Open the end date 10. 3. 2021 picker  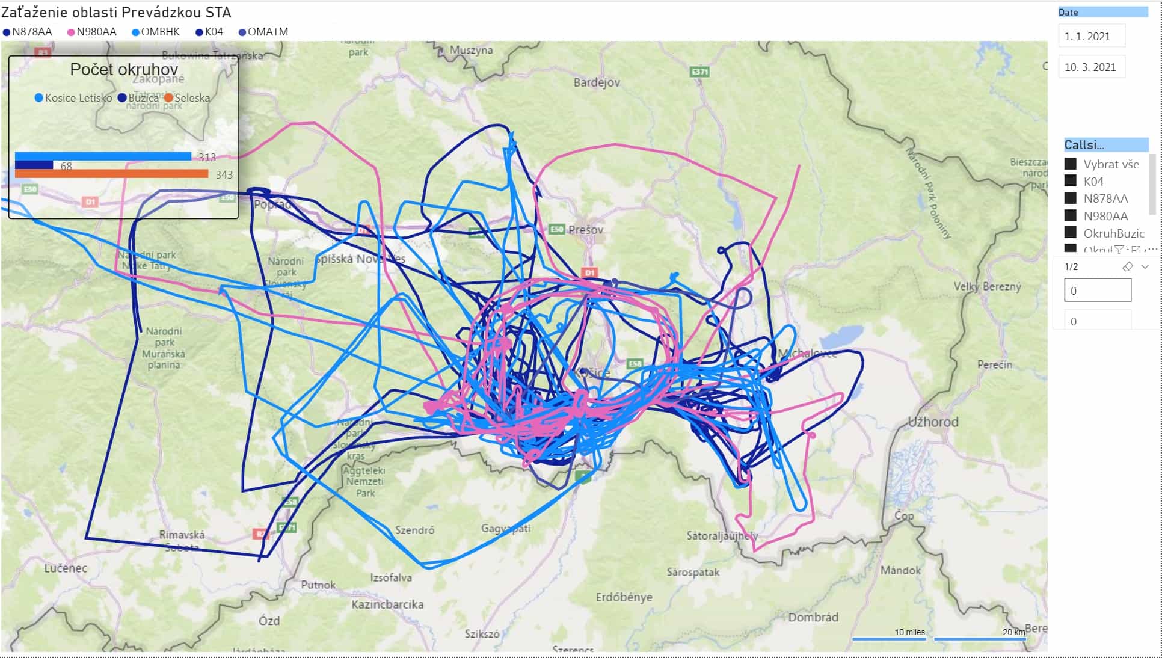1091,67
